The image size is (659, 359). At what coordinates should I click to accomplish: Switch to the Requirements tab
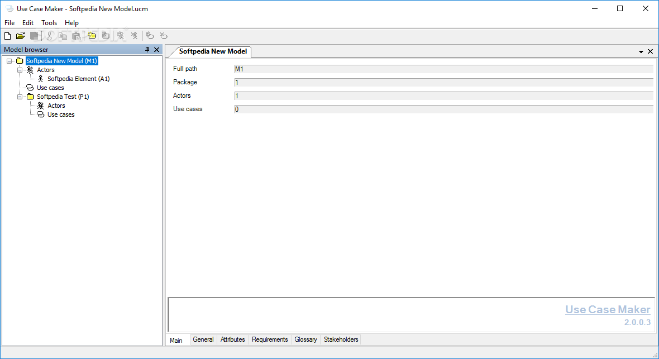270,339
